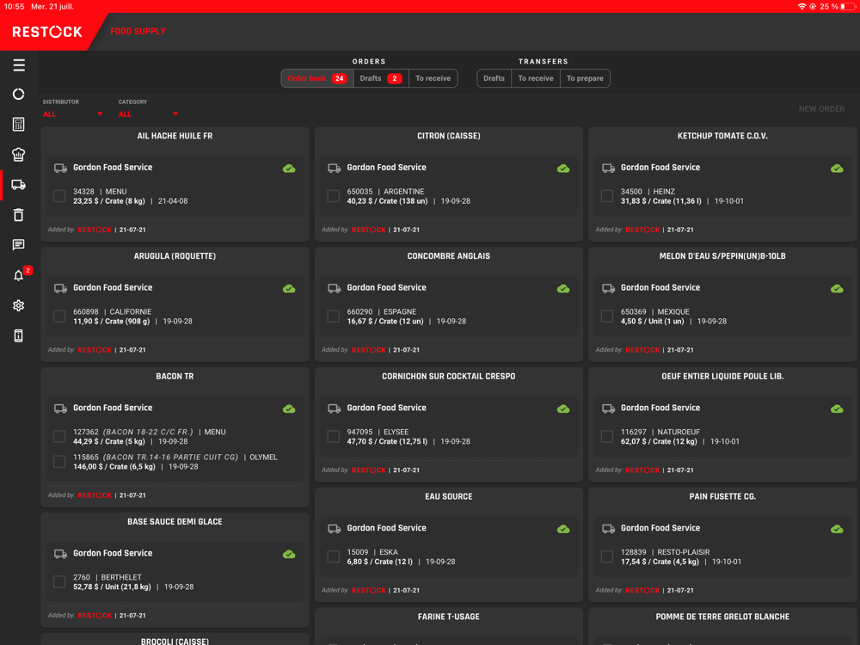The height and width of the screenshot is (645, 860).
Task: Click RESTOCK link on Ail Hache Huile card
Action: (95, 230)
